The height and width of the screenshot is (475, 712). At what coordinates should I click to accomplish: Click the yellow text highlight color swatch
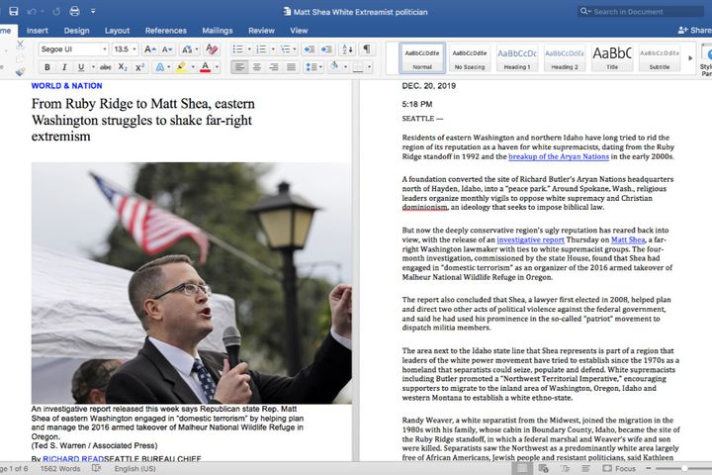click(x=181, y=67)
